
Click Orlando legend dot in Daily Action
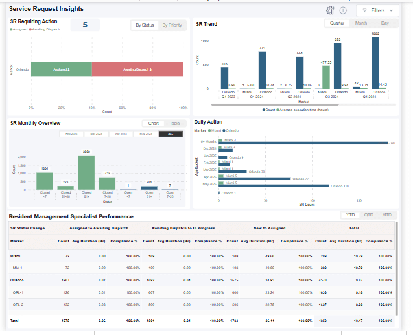pyautogui.click(x=225, y=130)
